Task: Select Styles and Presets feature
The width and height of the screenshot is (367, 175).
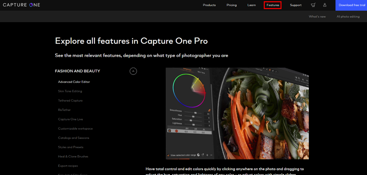Action: point(71,147)
